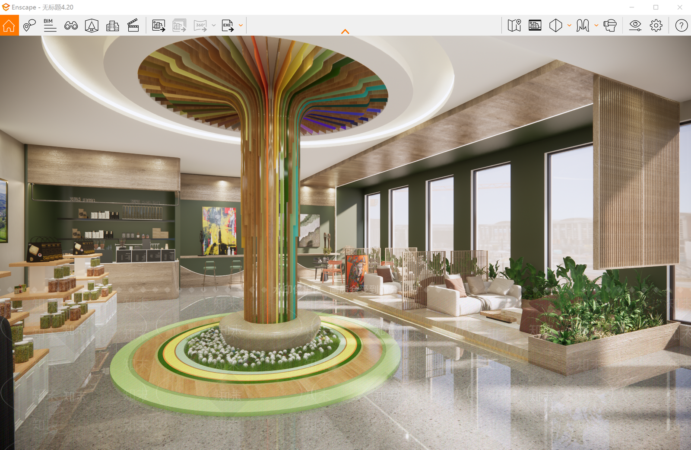Open the video editor clapperboard icon
Screen dimensions: 691x450
pyautogui.click(x=133, y=26)
